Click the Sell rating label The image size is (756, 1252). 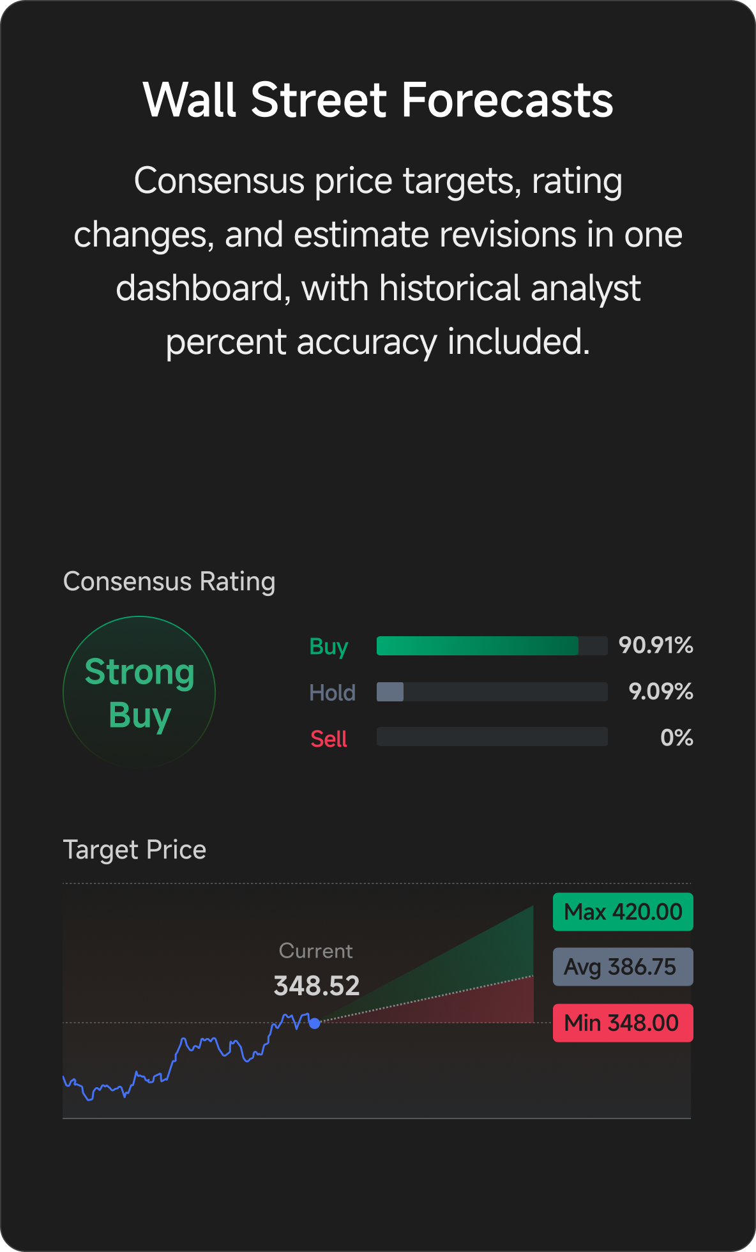pyautogui.click(x=329, y=739)
